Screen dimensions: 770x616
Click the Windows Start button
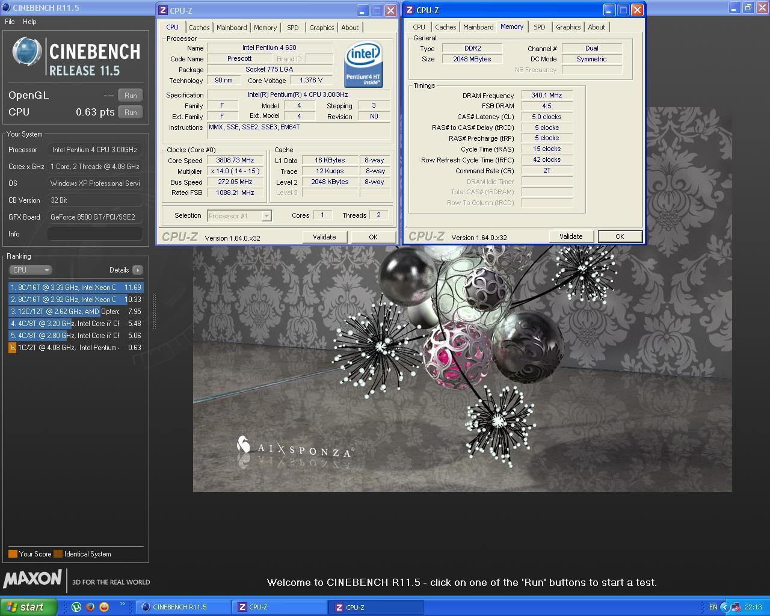28,607
